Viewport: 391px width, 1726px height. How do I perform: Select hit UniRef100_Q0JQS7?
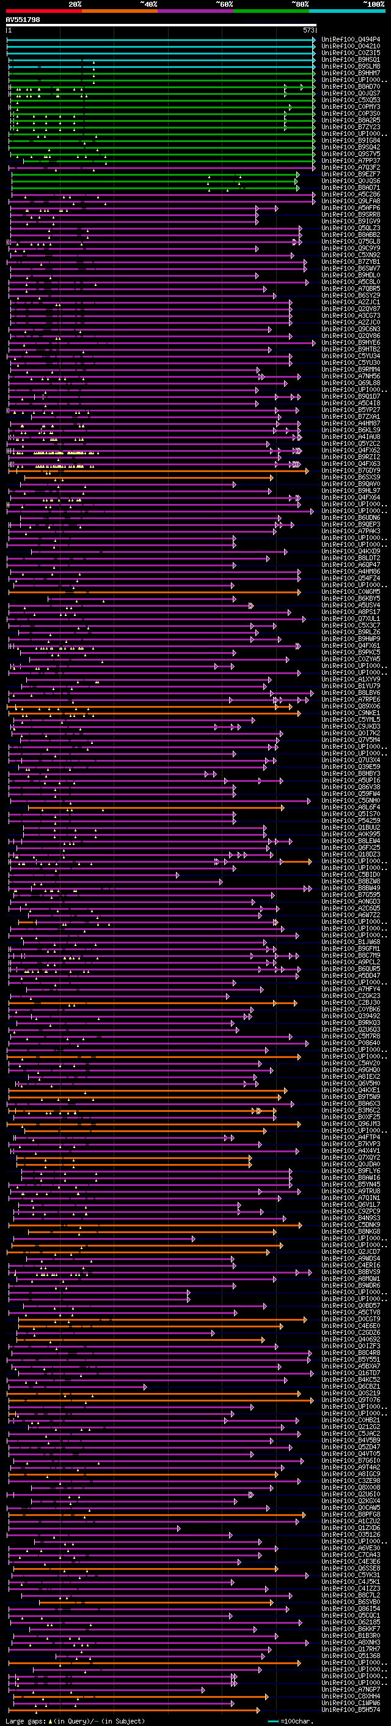(x=351, y=93)
